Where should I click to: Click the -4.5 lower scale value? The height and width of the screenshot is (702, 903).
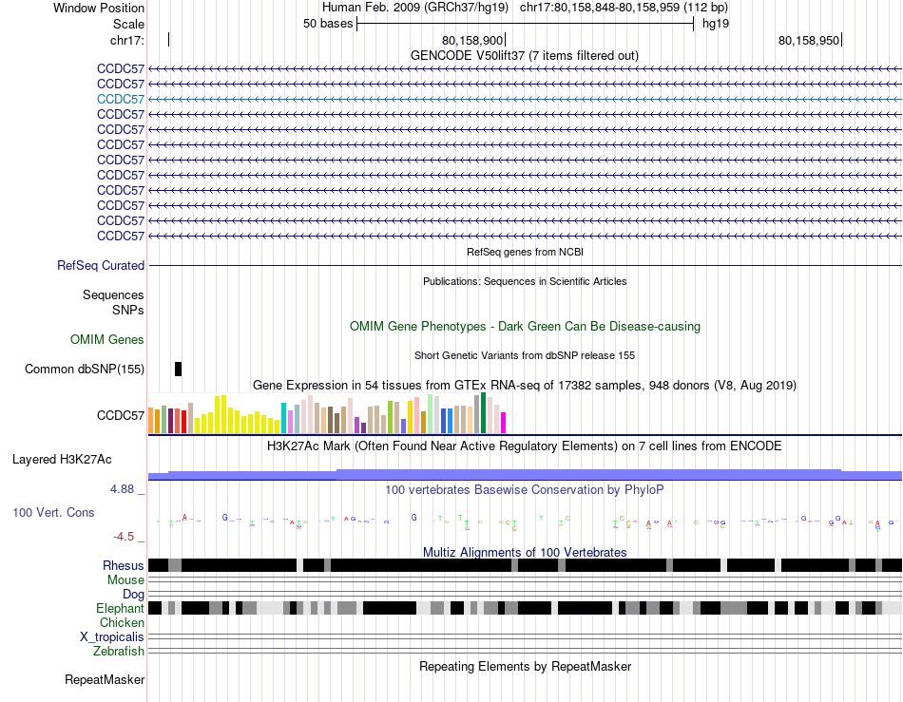click(124, 537)
